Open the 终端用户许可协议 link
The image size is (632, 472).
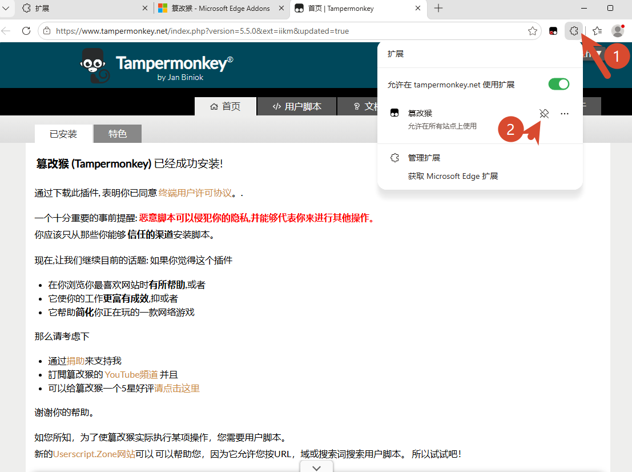coord(195,193)
